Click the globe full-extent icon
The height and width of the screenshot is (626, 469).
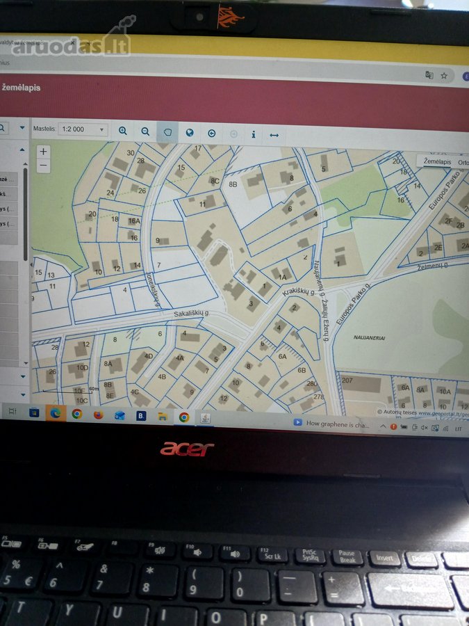coord(190,133)
